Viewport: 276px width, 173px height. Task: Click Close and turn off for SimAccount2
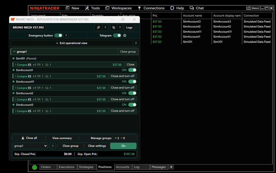click(x=122, y=99)
